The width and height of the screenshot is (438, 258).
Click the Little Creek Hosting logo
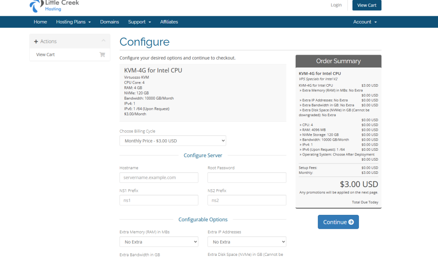point(54,6)
